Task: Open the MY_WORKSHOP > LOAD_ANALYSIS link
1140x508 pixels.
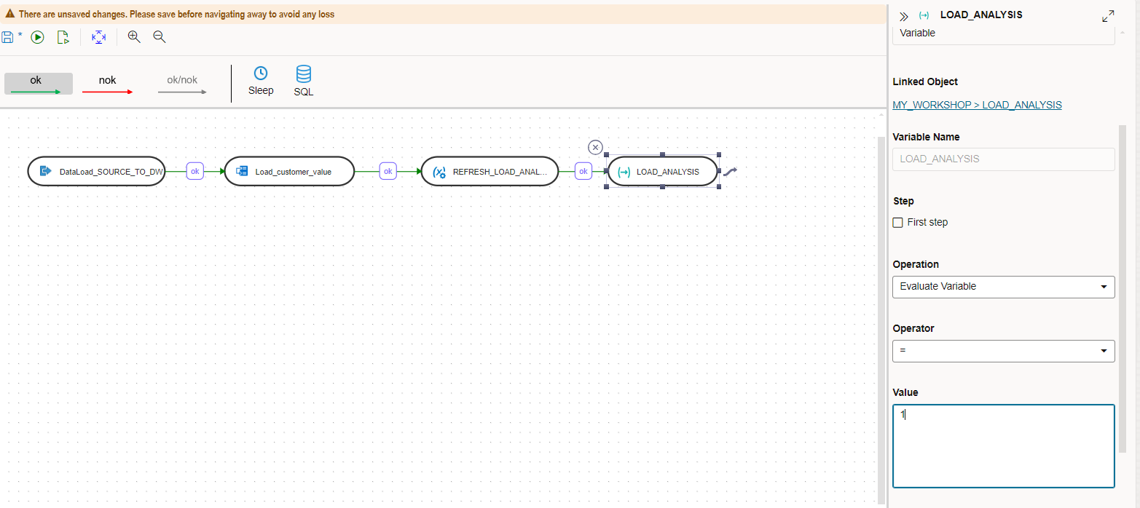Action: coord(977,105)
